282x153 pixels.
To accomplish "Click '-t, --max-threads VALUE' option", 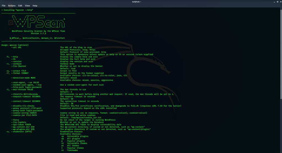I will click(20, 89).
